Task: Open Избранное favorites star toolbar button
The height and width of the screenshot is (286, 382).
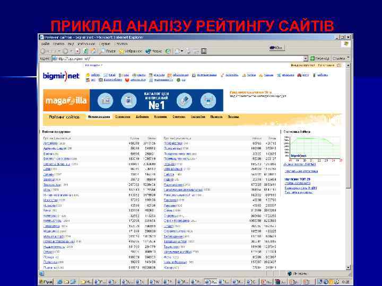Action: pyautogui.click(x=131, y=51)
